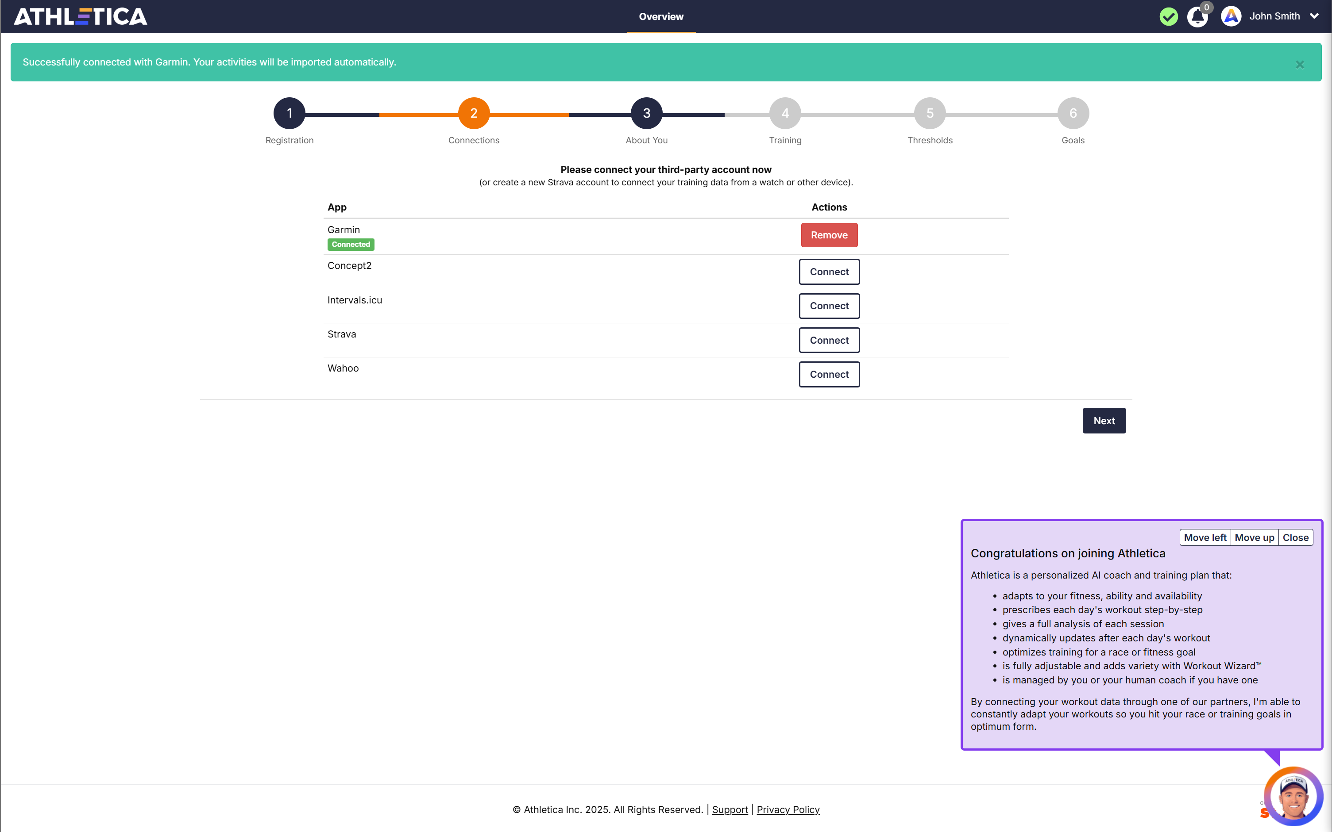Click the John Smith avatar icon
Screen dimensions: 1332x832
1231,16
